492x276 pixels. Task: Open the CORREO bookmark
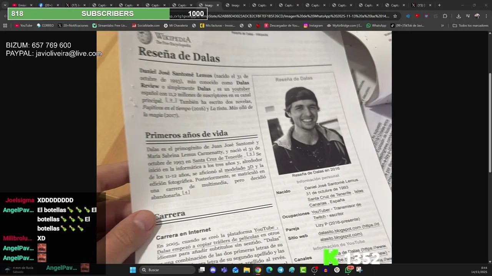click(x=45, y=26)
